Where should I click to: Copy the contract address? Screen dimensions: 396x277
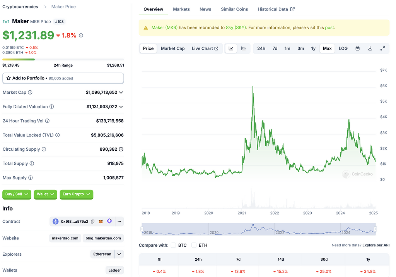93,222
